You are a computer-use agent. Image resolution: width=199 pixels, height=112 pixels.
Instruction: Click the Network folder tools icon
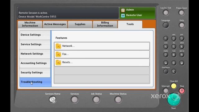[58, 46]
